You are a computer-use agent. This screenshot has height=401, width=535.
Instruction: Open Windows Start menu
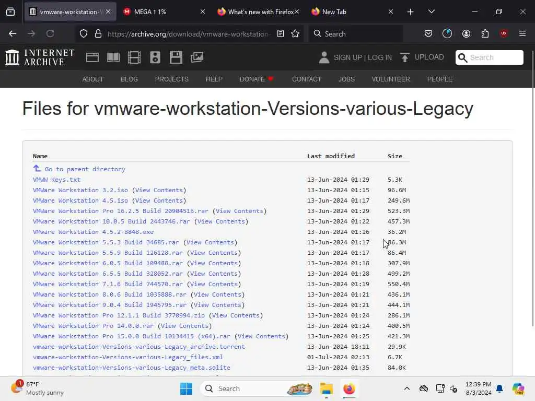pyautogui.click(x=187, y=388)
